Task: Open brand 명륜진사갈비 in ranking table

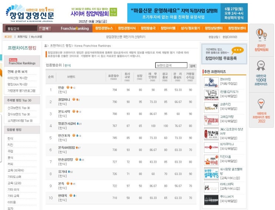Action: (x=67, y=123)
